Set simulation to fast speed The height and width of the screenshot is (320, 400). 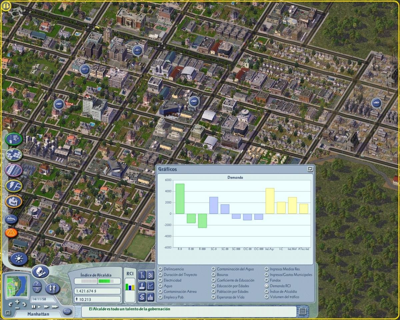46,306
